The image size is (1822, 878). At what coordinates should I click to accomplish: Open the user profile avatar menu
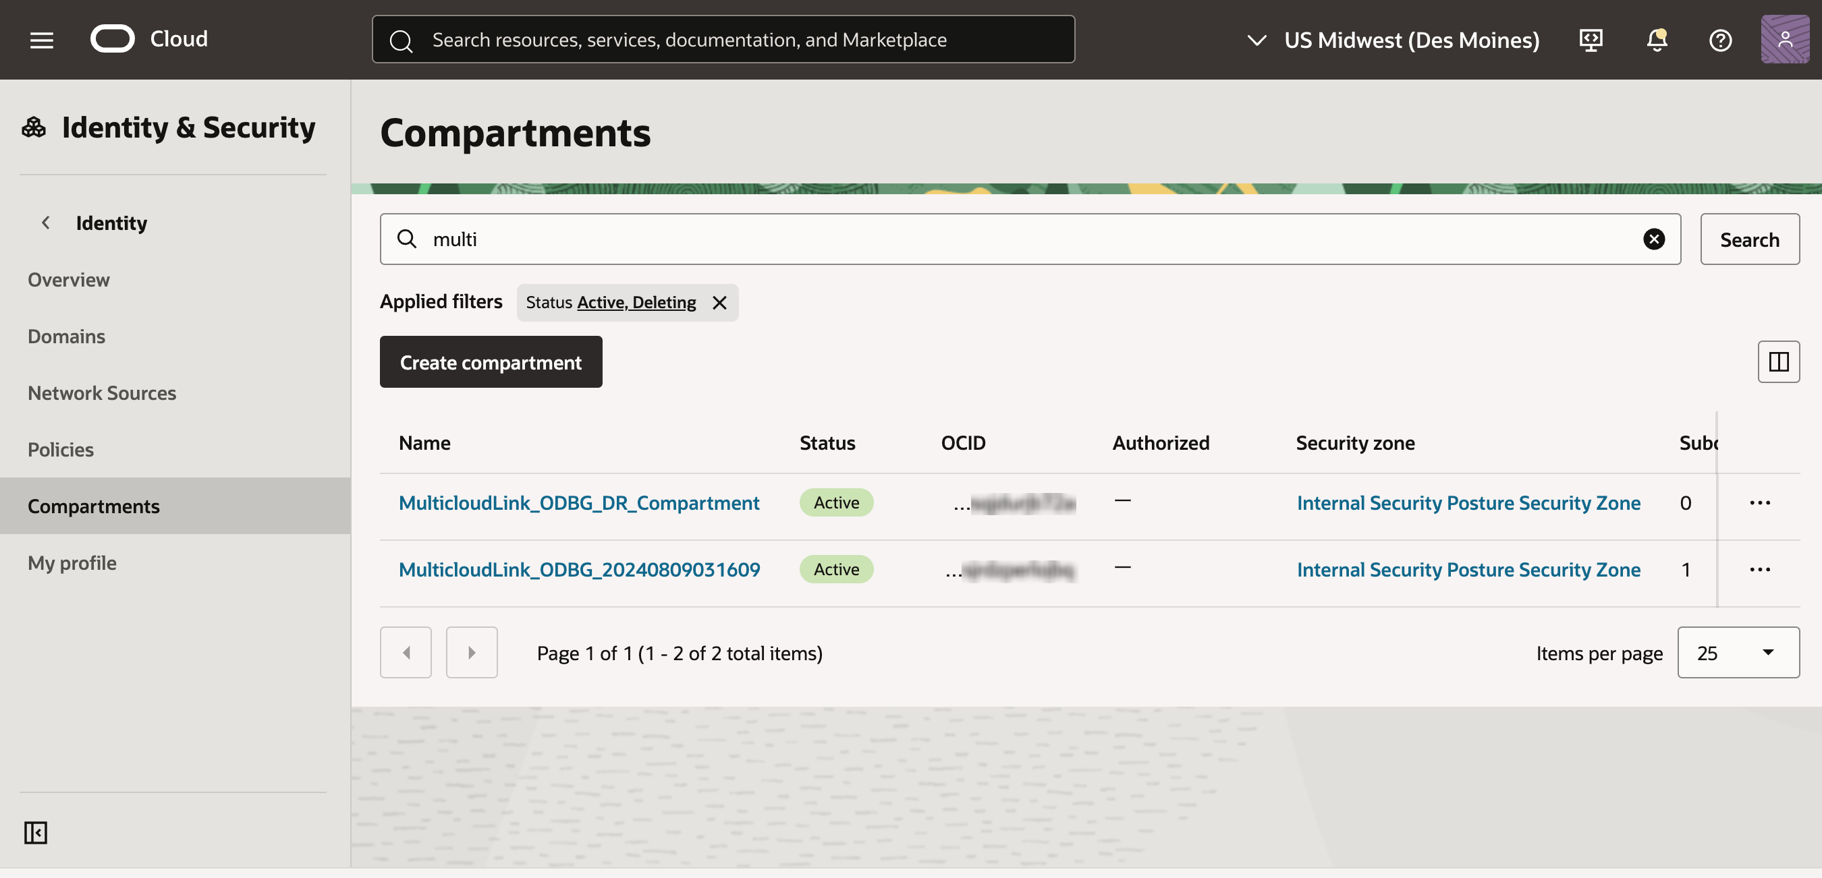[x=1785, y=40]
